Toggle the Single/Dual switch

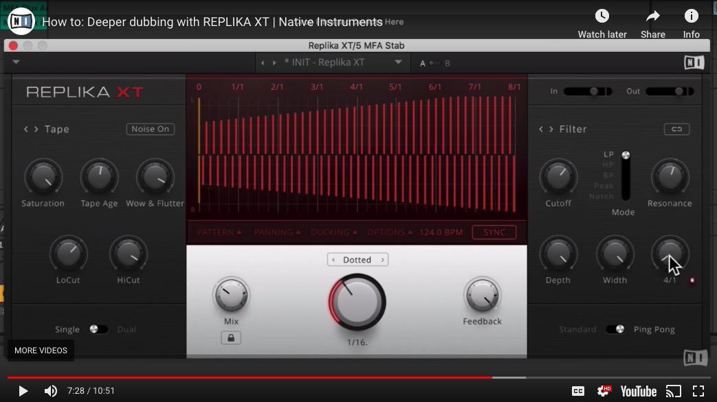pyautogui.click(x=98, y=329)
